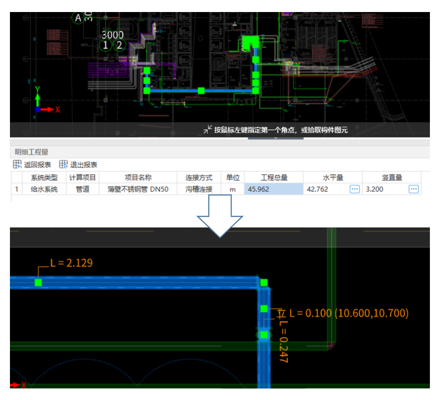
Task: Click the circled 2 grid axis marker
Action: 119,45
